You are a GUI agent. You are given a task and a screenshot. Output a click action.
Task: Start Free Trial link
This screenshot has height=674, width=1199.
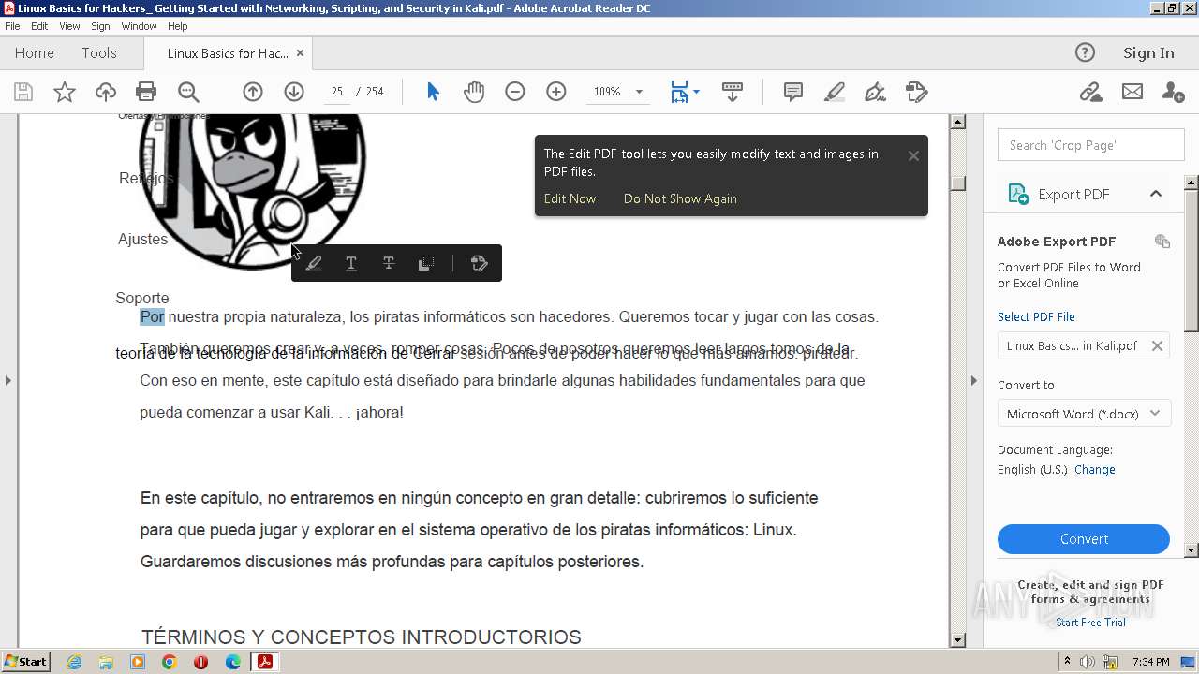pos(1090,623)
